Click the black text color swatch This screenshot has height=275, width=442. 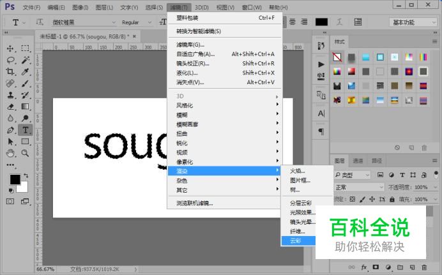point(321,22)
